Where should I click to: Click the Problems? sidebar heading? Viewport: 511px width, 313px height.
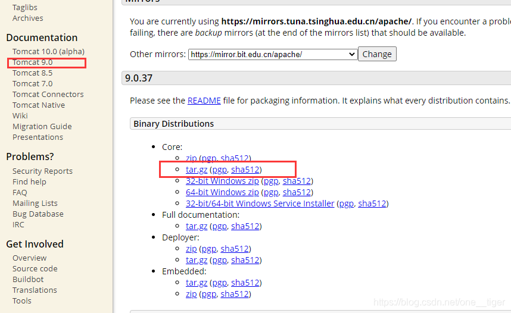pyautogui.click(x=30, y=156)
